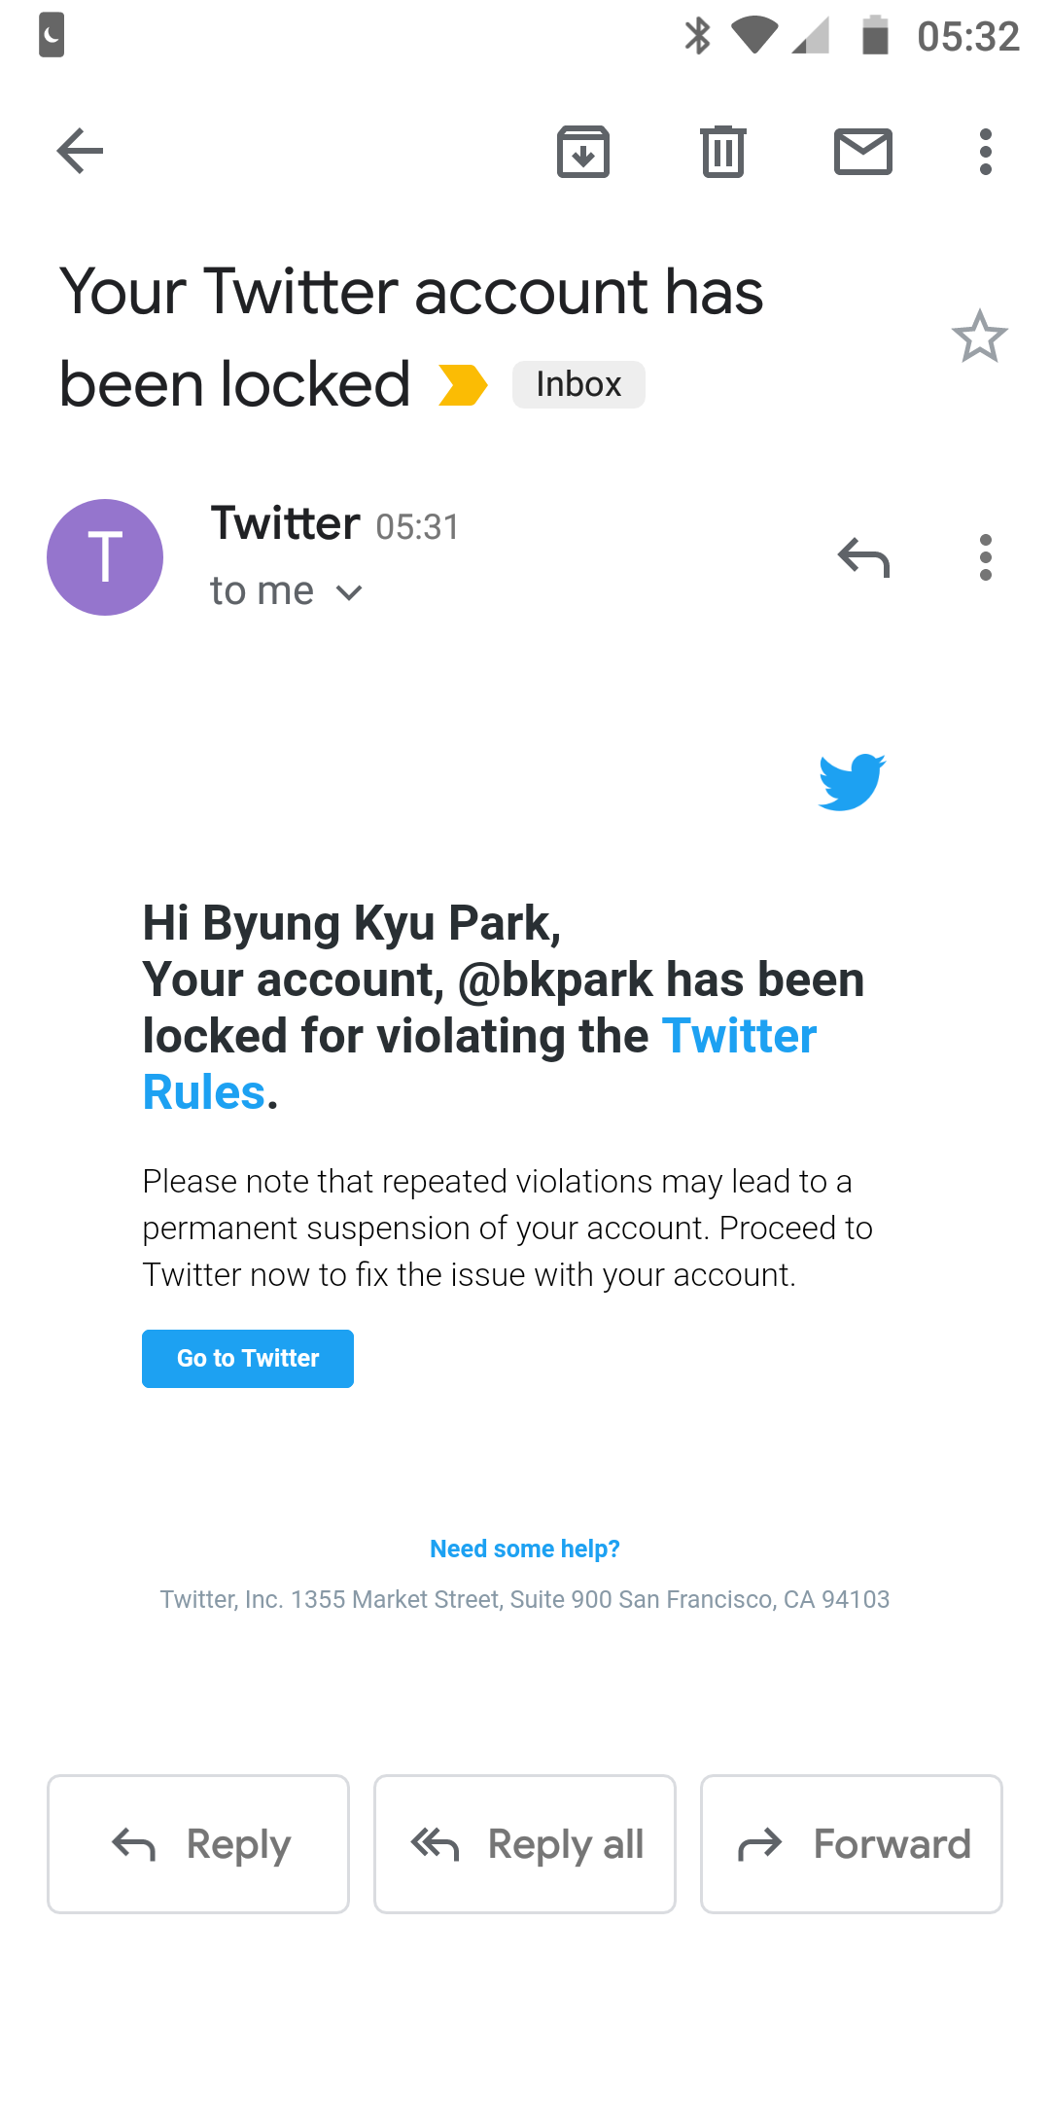This screenshot has width=1050, height=2101.
Task: Tap the Twitter bird logo
Action: [852, 781]
